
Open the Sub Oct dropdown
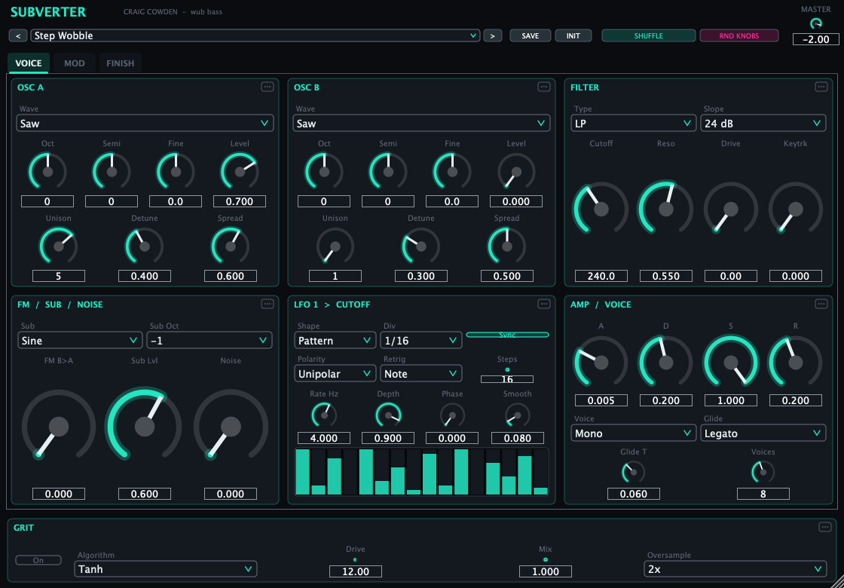pyautogui.click(x=209, y=340)
